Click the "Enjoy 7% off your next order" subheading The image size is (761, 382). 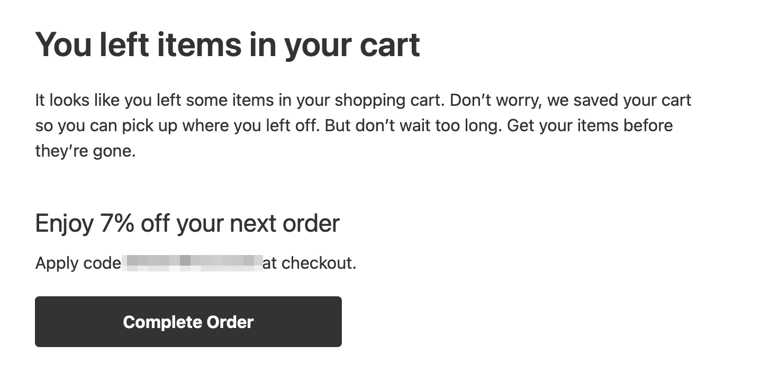point(187,224)
